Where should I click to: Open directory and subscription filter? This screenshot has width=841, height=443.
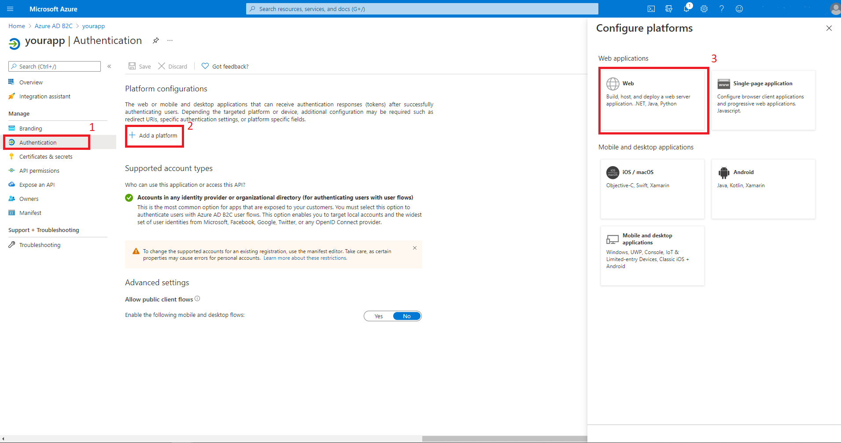669,8
